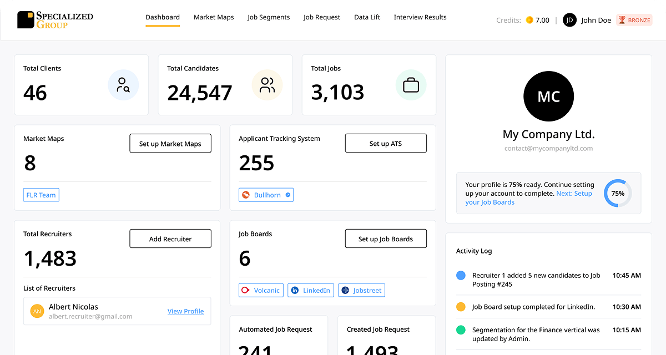Select the LinkedIn job board tag
This screenshot has height=355, width=666.
click(311, 290)
